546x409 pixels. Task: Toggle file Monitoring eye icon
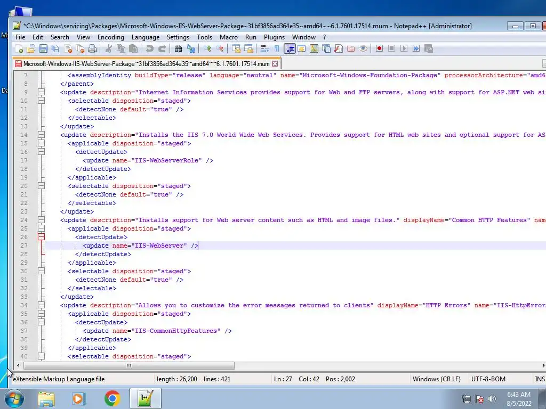click(363, 48)
